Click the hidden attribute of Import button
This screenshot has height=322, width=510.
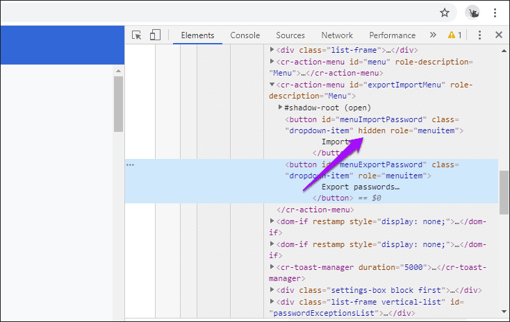pyautogui.click(x=372, y=130)
